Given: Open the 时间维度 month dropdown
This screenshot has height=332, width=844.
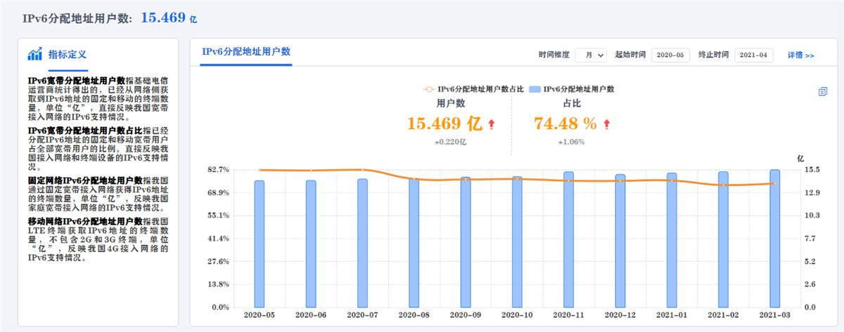Looking at the screenshot, I should click(590, 55).
